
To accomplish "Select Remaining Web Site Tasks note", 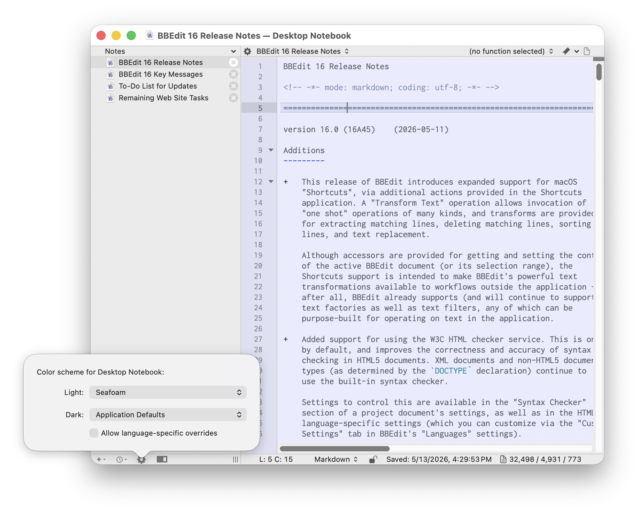I will coord(163,98).
